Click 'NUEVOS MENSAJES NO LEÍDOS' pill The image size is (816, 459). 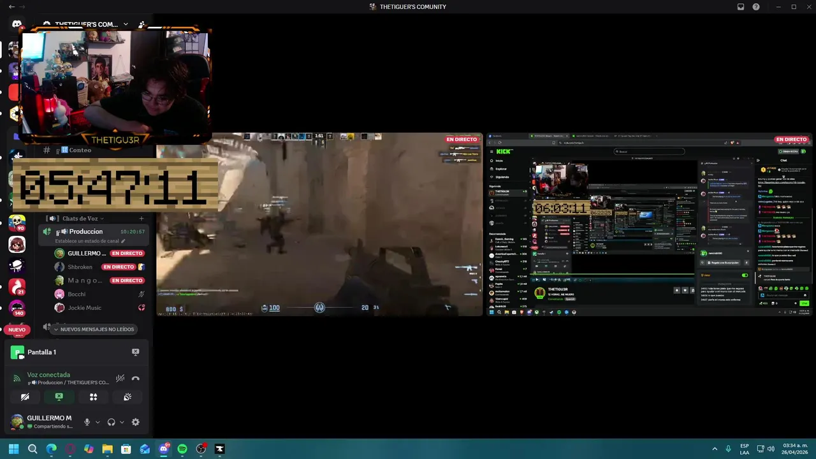[94, 330]
